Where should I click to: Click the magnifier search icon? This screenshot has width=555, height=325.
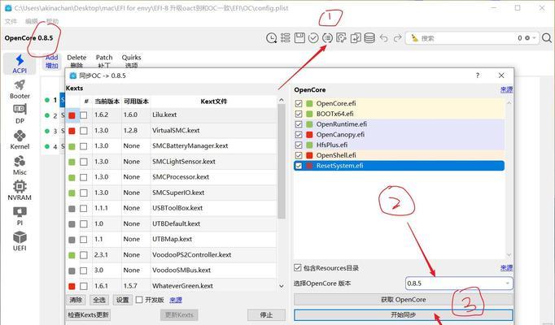click(x=547, y=38)
